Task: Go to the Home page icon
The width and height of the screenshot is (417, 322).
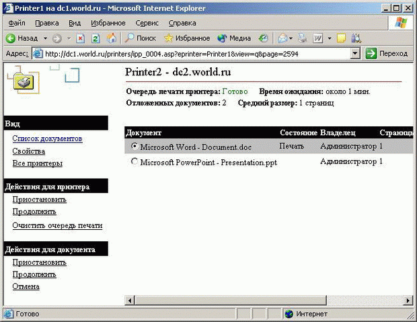Action: [112, 38]
